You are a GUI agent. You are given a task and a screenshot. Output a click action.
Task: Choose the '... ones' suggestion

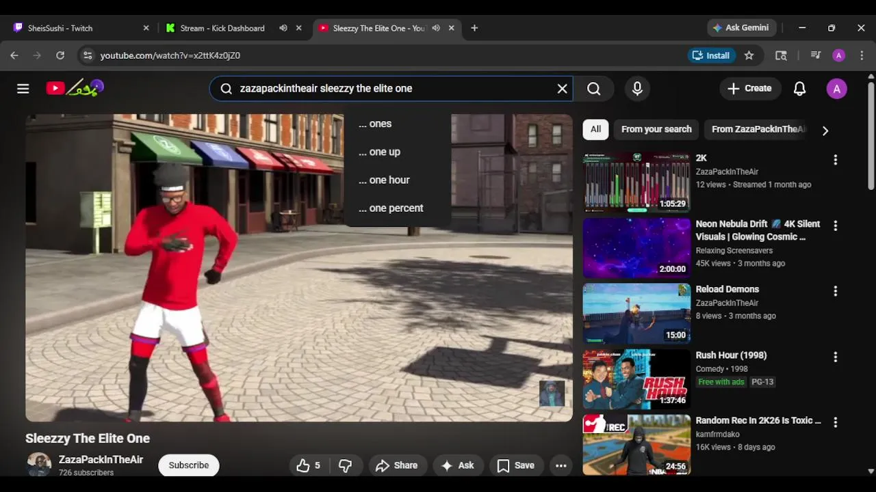click(x=397, y=124)
